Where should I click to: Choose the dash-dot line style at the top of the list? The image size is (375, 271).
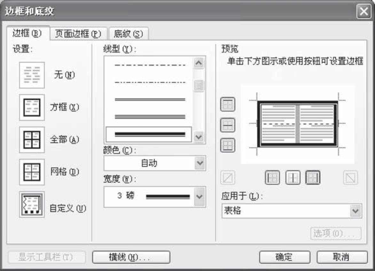click(150, 65)
